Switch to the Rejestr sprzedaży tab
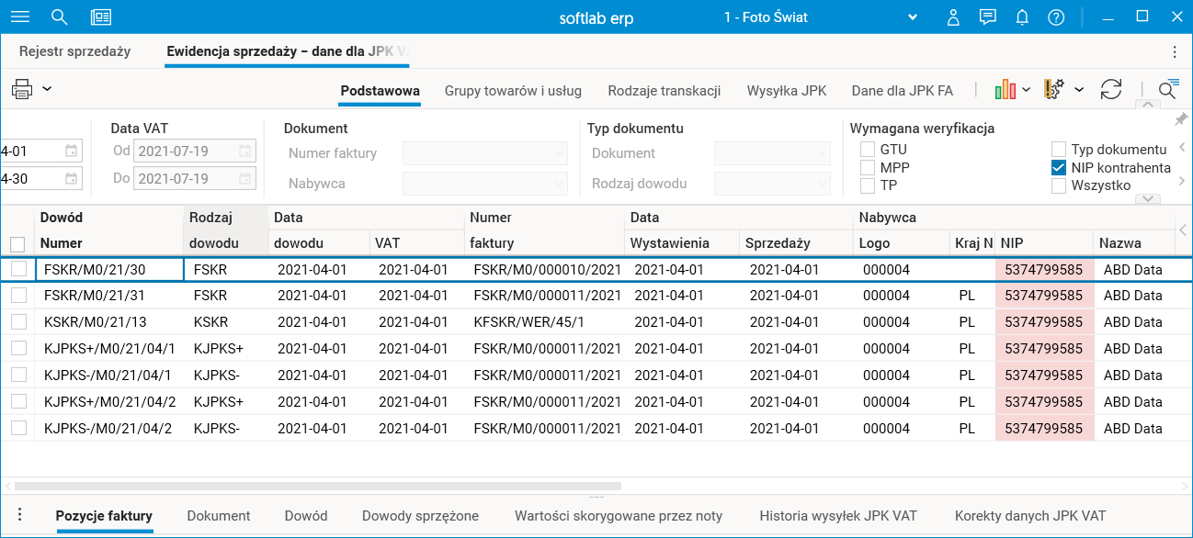Image resolution: width=1193 pixels, height=538 pixels. [x=75, y=51]
